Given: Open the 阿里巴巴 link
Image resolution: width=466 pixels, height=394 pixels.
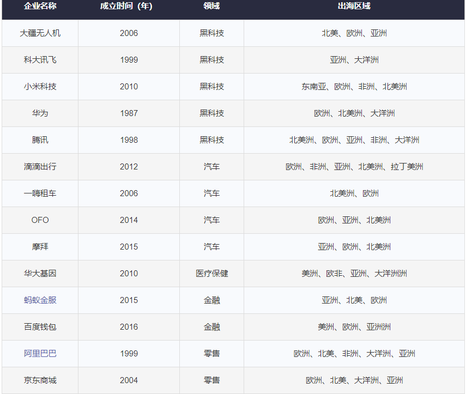Looking at the screenshot, I should (x=40, y=354).
